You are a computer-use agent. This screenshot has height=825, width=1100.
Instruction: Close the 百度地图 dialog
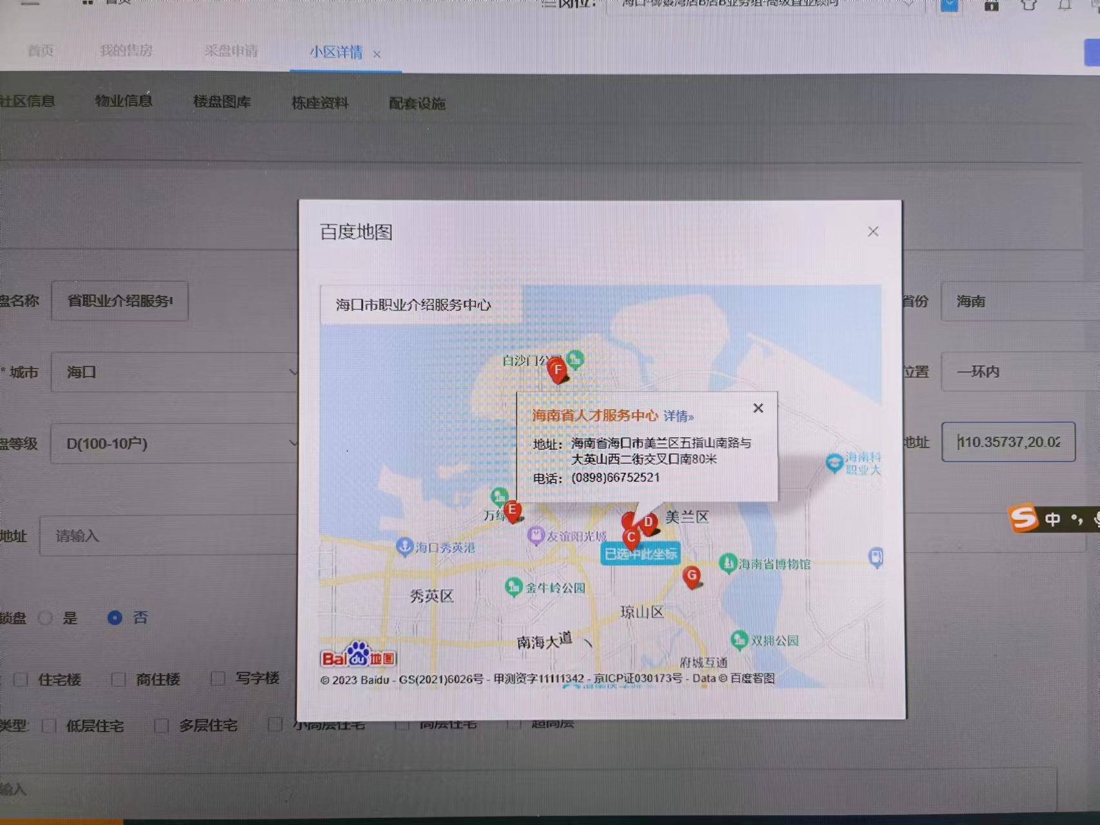(x=873, y=231)
